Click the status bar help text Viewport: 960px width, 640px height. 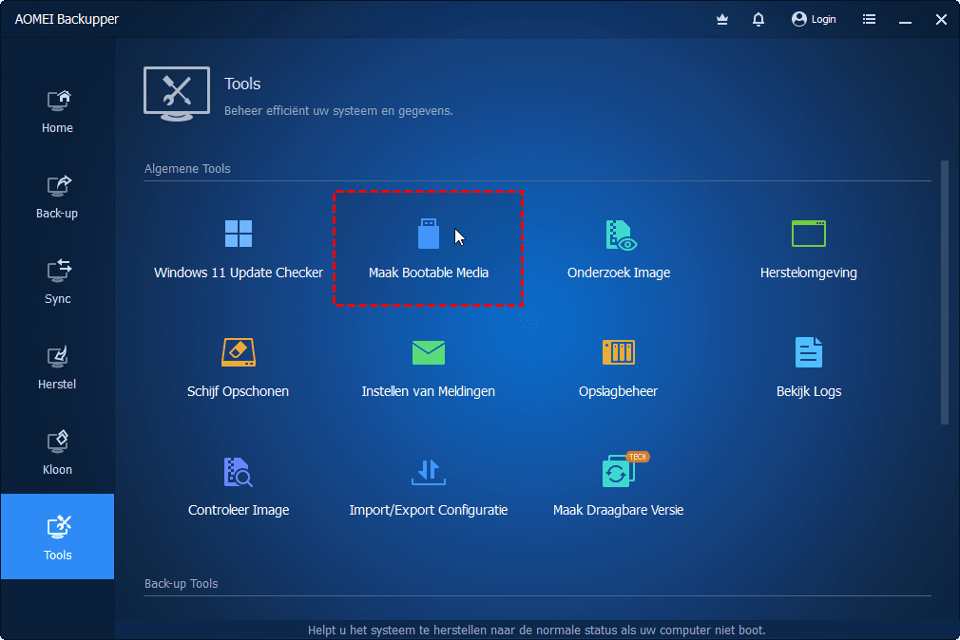tap(536, 631)
